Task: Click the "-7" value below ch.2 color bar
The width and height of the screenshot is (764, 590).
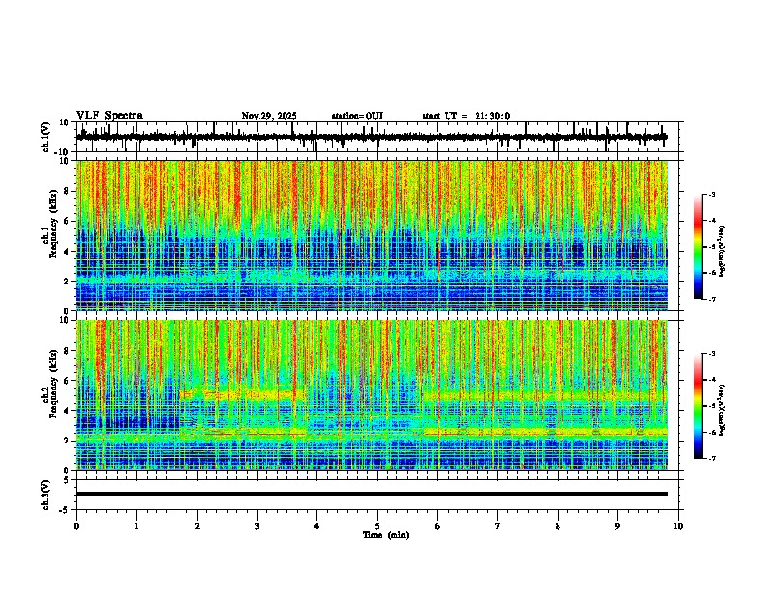Action: click(712, 459)
